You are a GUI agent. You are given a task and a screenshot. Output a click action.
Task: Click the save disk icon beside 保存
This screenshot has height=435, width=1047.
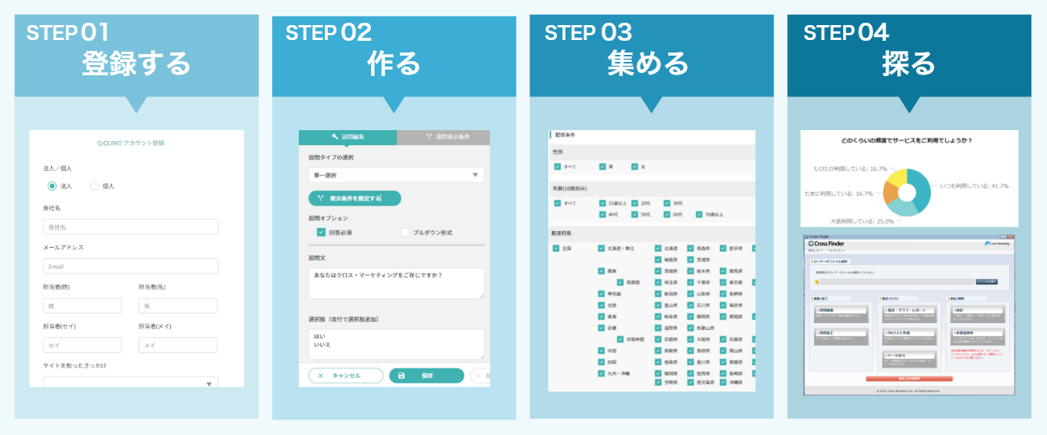(x=402, y=375)
